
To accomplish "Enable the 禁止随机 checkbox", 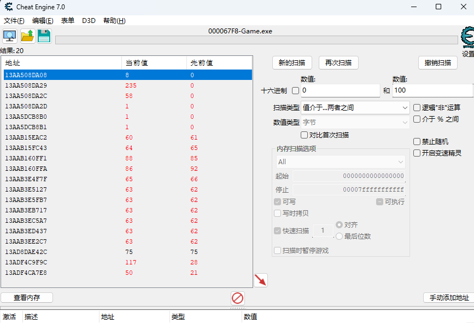I will [417, 141].
